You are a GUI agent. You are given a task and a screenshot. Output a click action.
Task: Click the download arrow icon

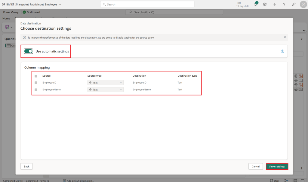click(x=274, y=4)
